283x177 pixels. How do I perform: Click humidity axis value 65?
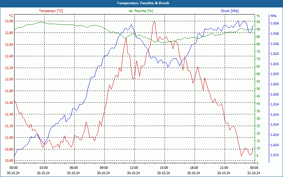tap(258, 67)
